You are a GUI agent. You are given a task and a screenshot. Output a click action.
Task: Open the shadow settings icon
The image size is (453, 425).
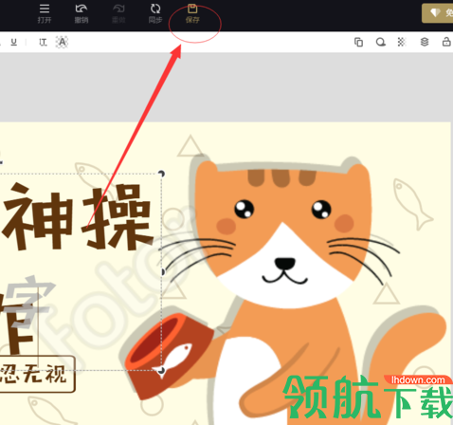tap(380, 42)
